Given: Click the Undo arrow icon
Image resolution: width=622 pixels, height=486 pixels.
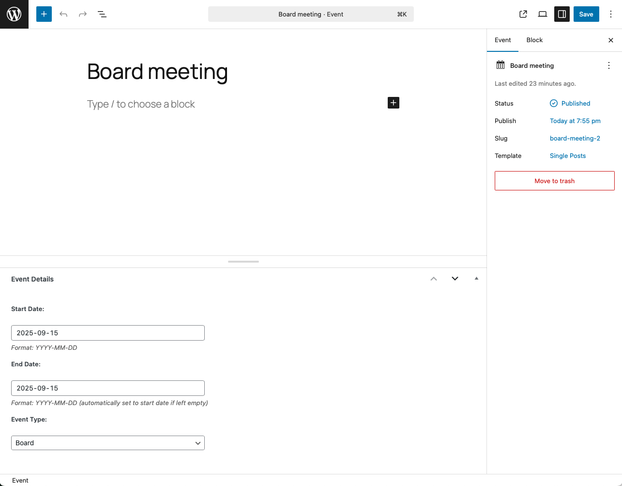Looking at the screenshot, I should click(x=63, y=14).
